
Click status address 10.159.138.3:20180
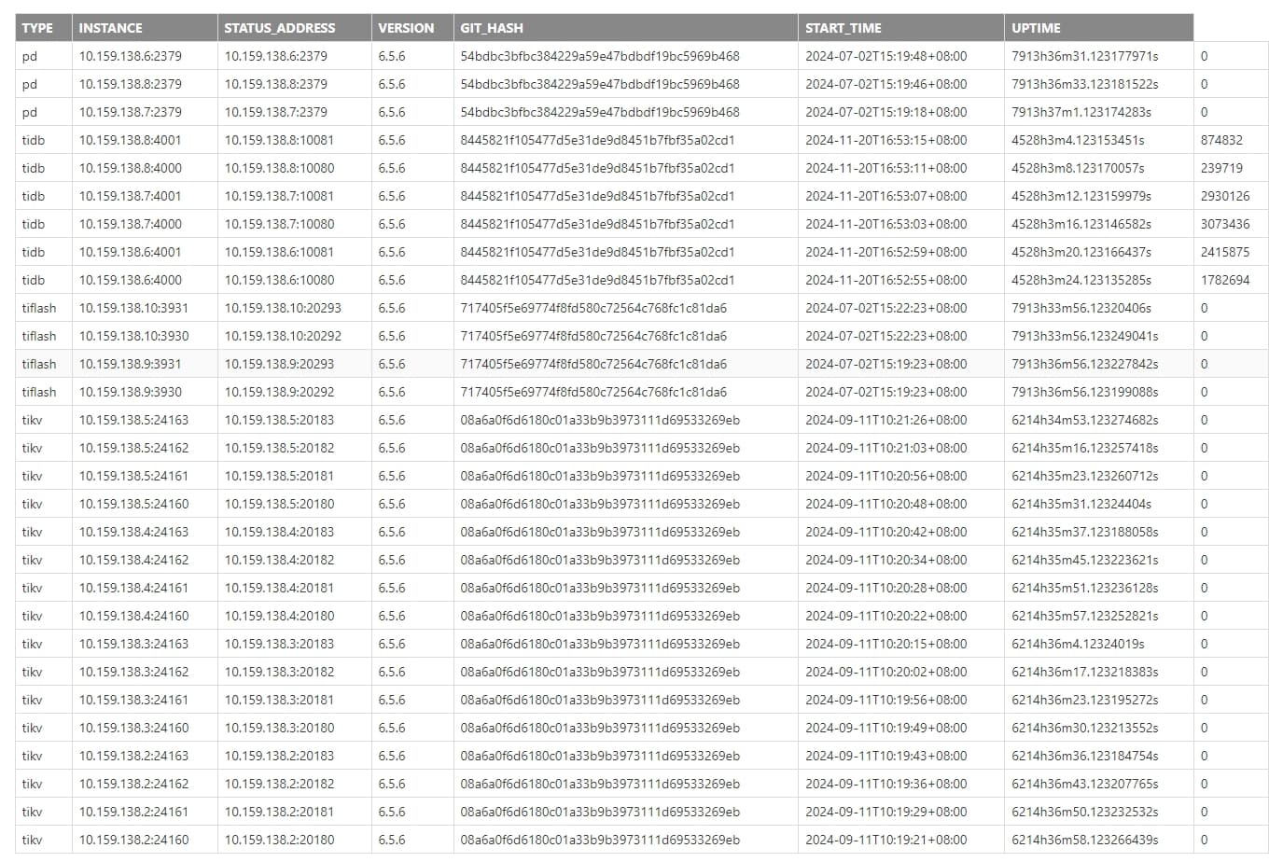(279, 728)
